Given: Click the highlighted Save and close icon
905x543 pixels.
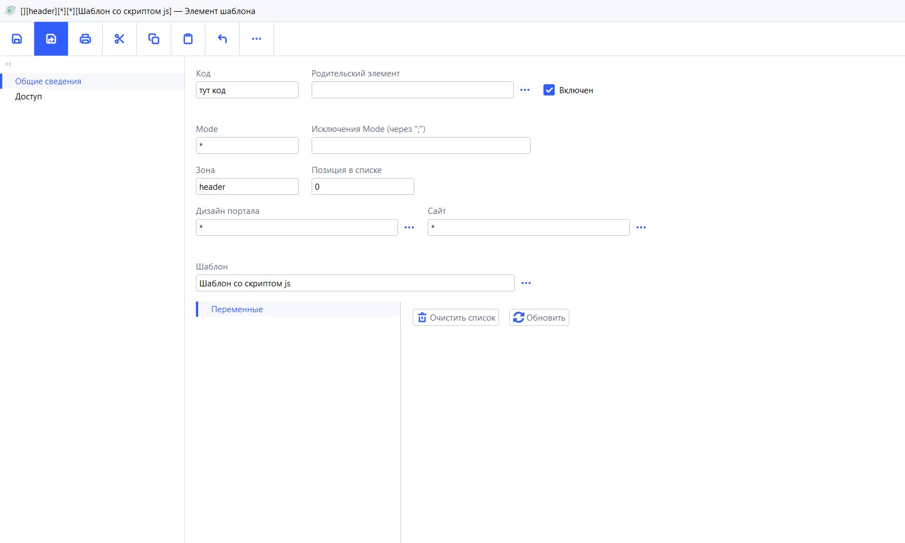Looking at the screenshot, I should 51,39.
